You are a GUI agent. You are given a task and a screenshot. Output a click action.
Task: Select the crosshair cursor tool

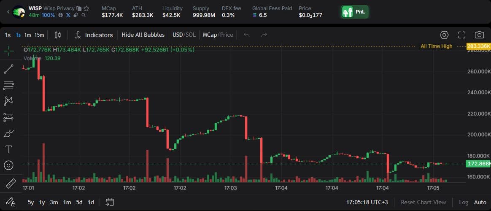(x=9, y=51)
